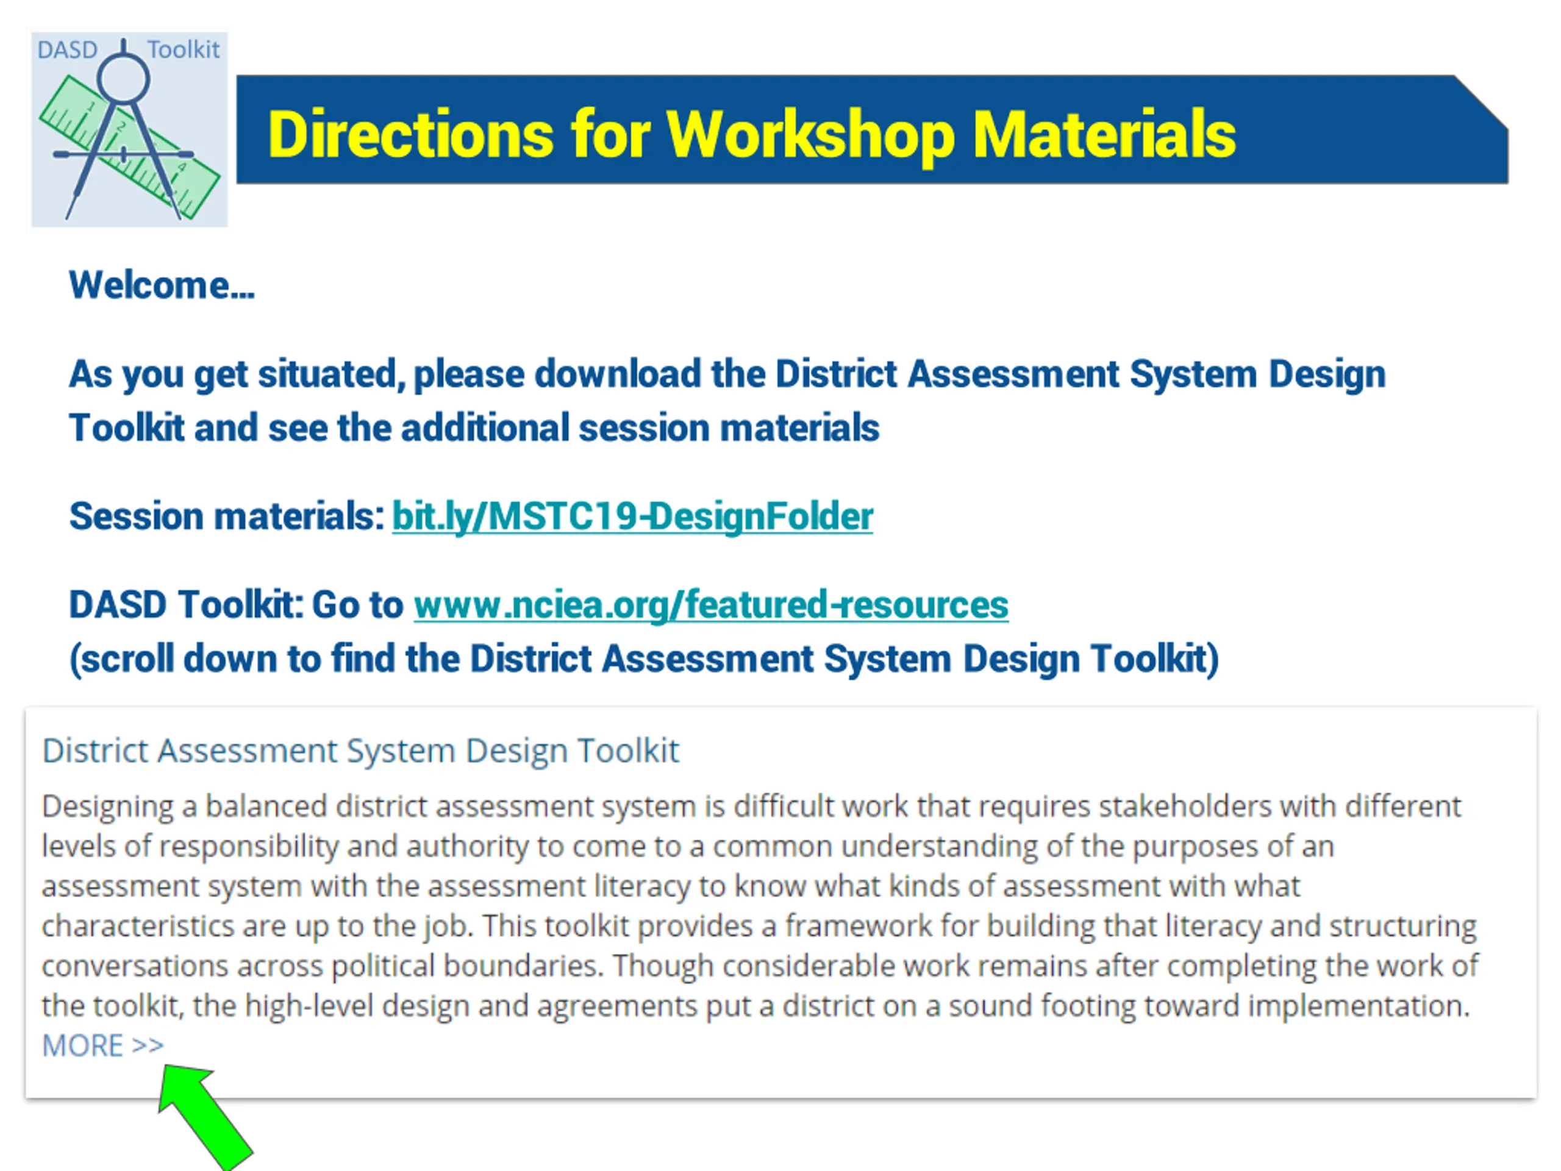This screenshot has width=1561, height=1171.
Task: Click the DASD Toolkit logo image
Action: [129, 129]
